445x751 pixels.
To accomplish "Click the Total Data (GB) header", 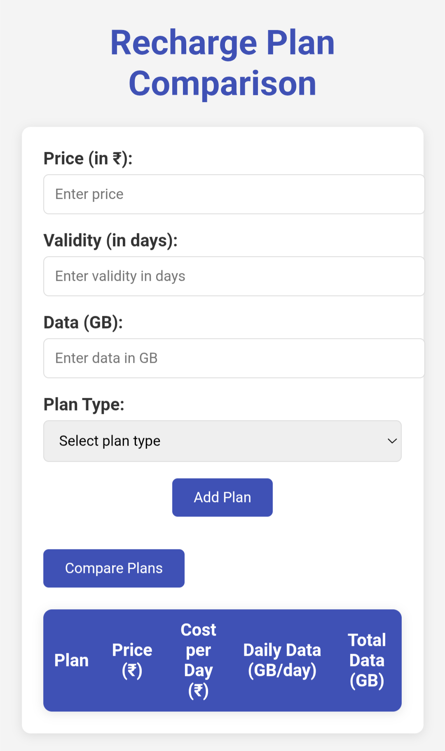I will (x=367, y=660).
